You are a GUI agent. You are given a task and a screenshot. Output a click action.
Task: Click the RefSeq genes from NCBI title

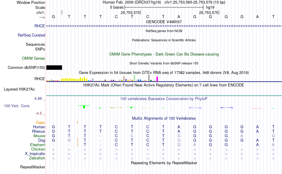click(x=164, y=31)
